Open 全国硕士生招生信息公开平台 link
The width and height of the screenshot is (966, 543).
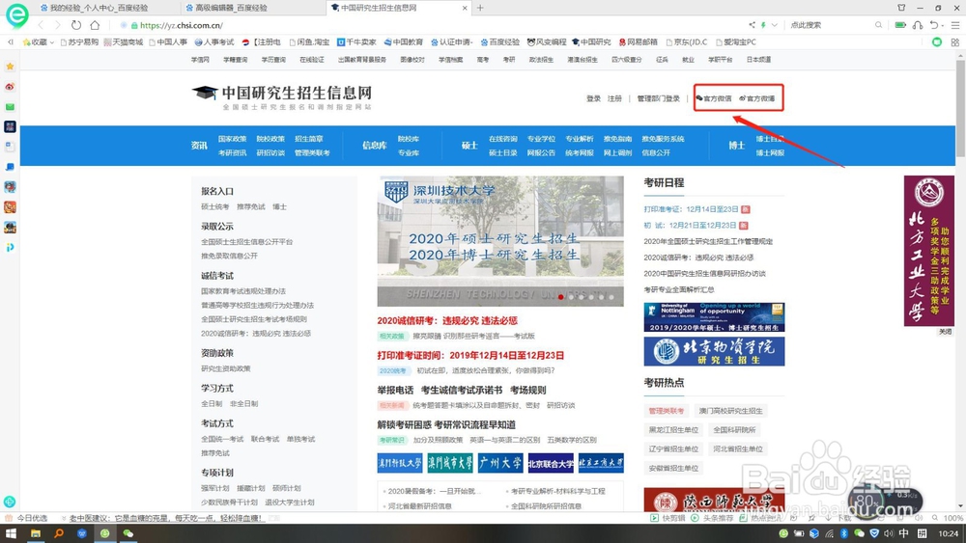(x=247, y=242)
